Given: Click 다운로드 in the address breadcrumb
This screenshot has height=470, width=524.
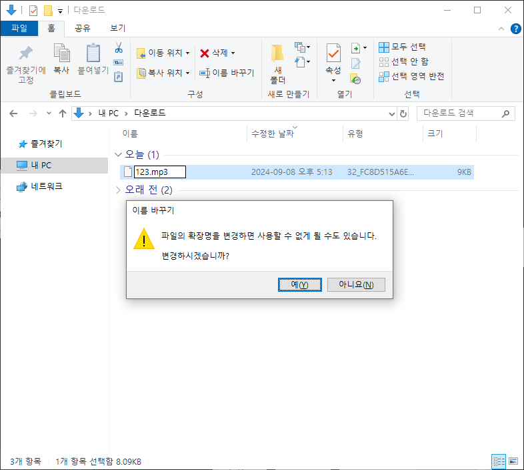Looking at the screenshot, I should 150,113.
